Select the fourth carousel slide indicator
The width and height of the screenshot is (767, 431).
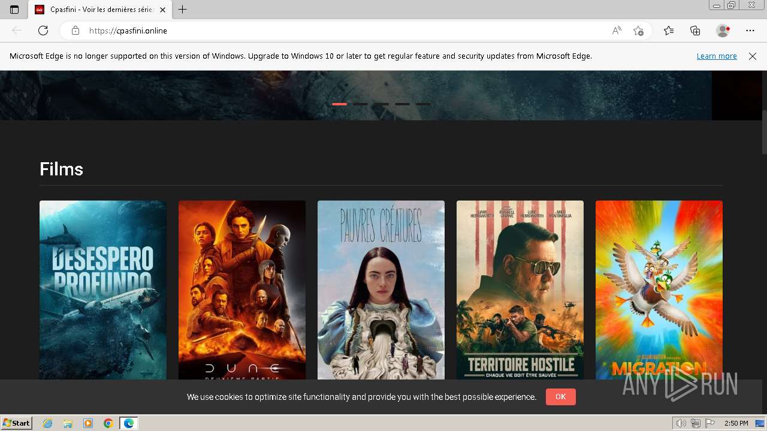coord(402,104)
